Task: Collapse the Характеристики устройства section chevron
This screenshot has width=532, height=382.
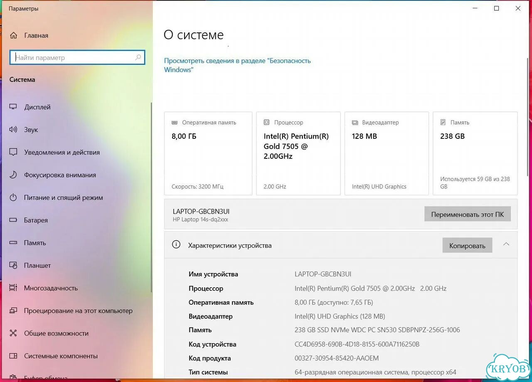Action: (506, 244)
